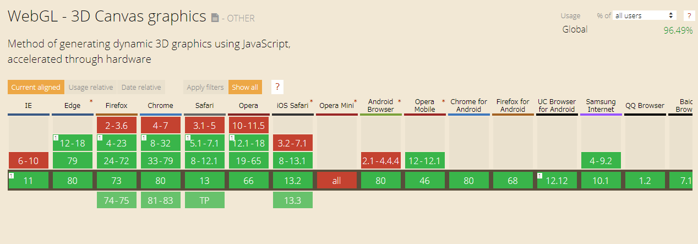Select iOS Safari 13.3 future cell
The height and width of the screenshot is (244, 698).
[x=292, y=200]
